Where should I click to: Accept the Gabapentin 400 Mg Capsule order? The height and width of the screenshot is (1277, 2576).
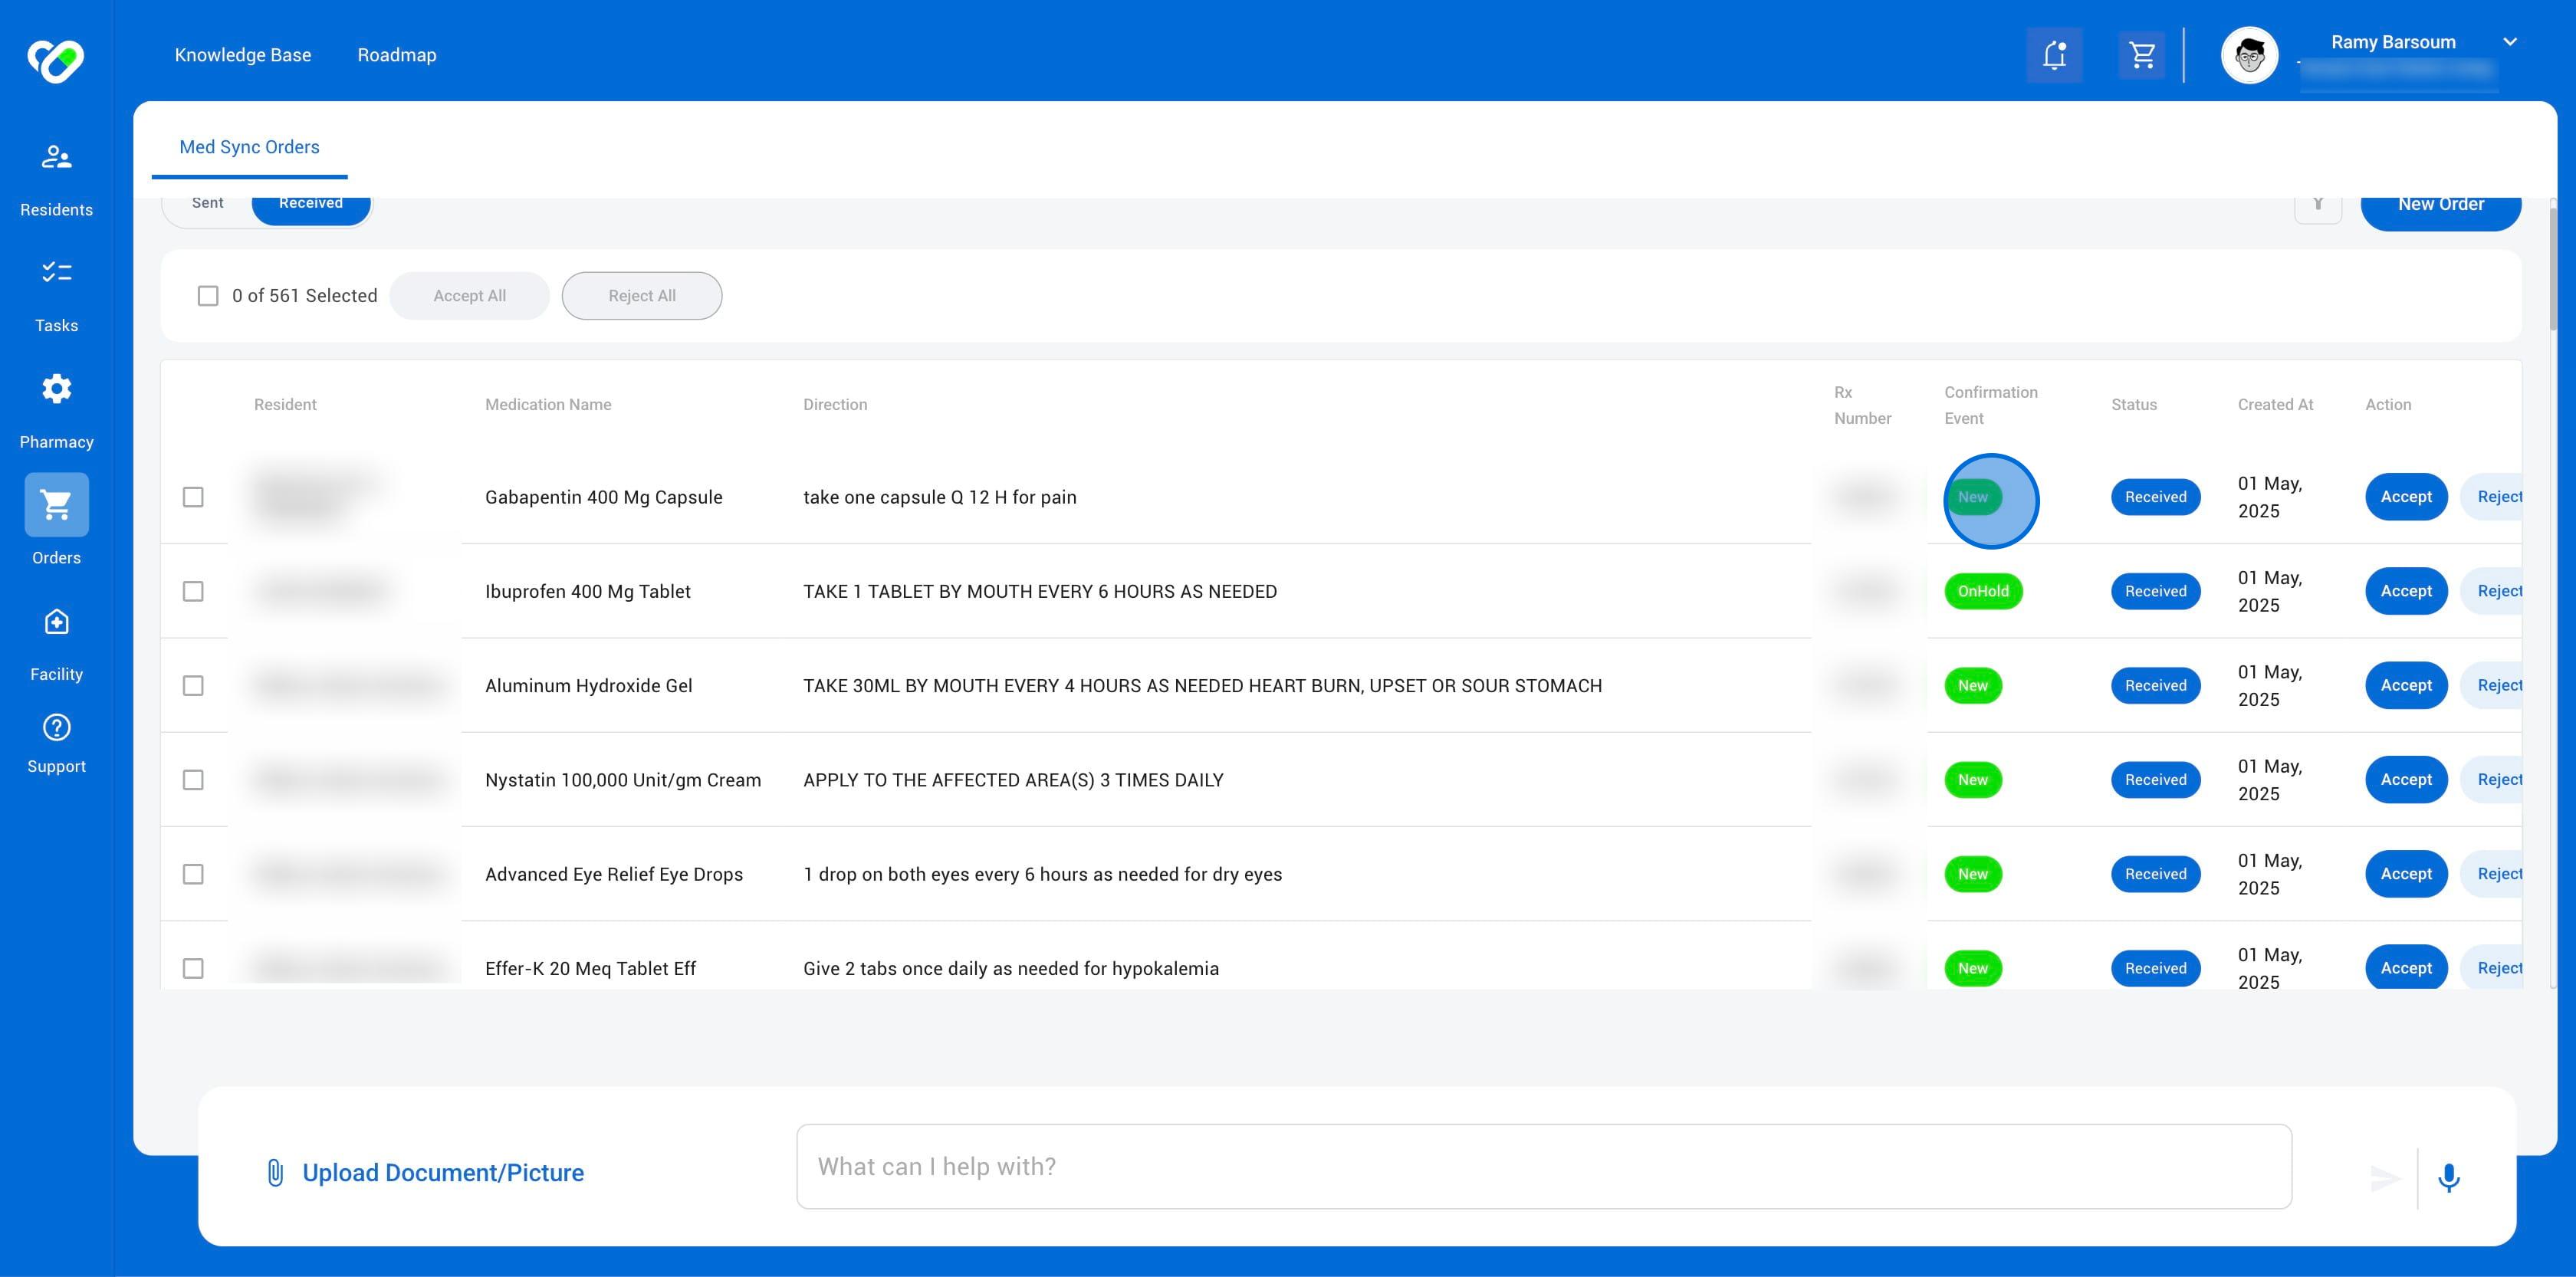click(2406, 497)
